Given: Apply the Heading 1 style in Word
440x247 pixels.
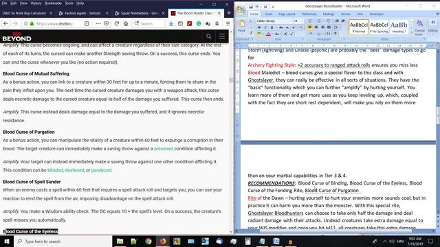Looking at the screenshot, I should 399,27.
